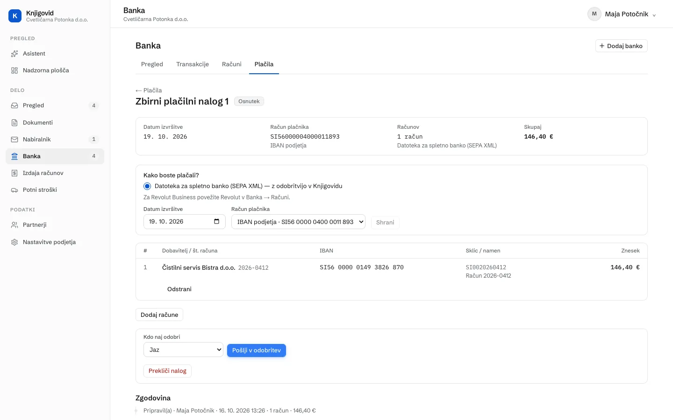Image resolution: width=673 pixels, height=420 pixels.
Task: Go back via the Plačila back link
Action: (x=149, y=91)
